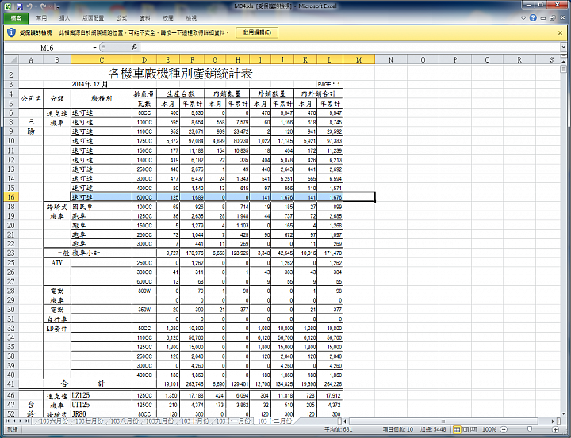Screen dimensions: 571x438
Task: Click the zoom slider handle
Action: [530, 429]
